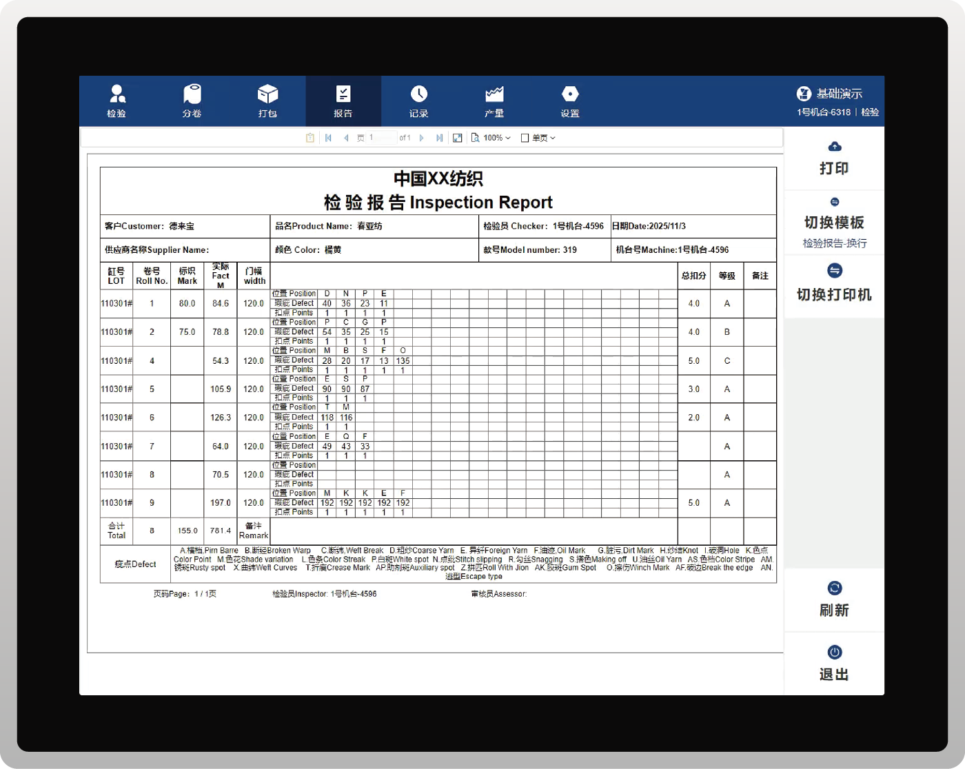Open the 记录 records tab
Screen dimensions: 965x769
(419, 101)
